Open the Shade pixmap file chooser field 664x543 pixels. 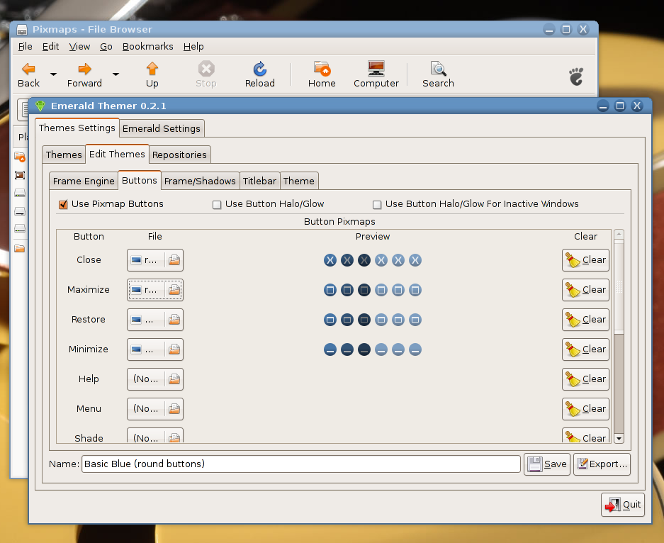coord(155,435)
